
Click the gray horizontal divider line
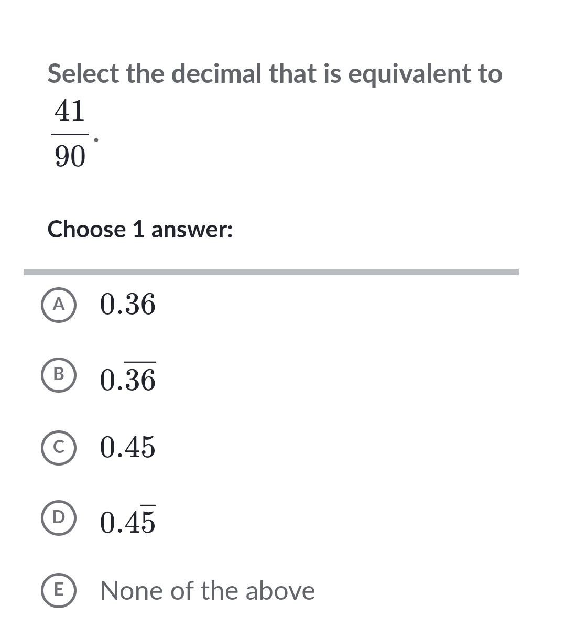click(271, 272)
